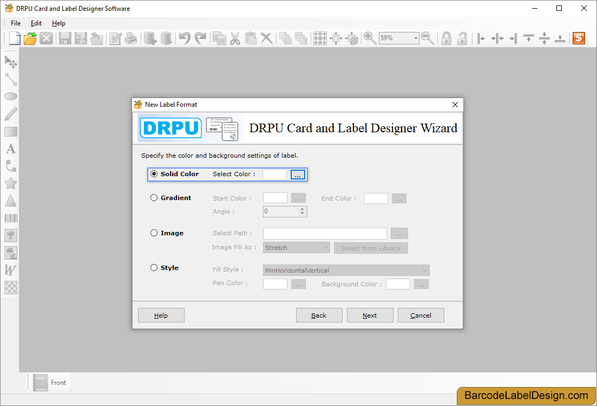This screenshot has width=597, height=406.
Task: Close the New Label Format dialog
Action: tap(455, 105)
